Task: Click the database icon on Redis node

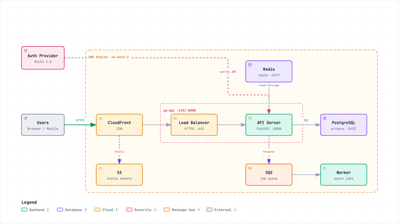Action: [250, 65]
